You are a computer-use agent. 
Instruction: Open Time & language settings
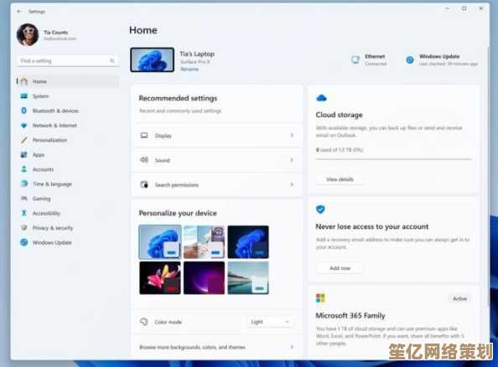(68, 183)
